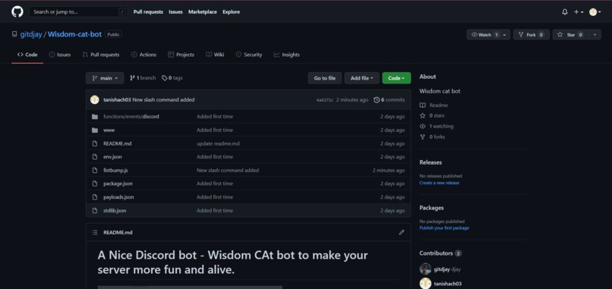This screenshot has height=289, width=612.
Task: Open the fistbump.js file
Action: [115, 171]
